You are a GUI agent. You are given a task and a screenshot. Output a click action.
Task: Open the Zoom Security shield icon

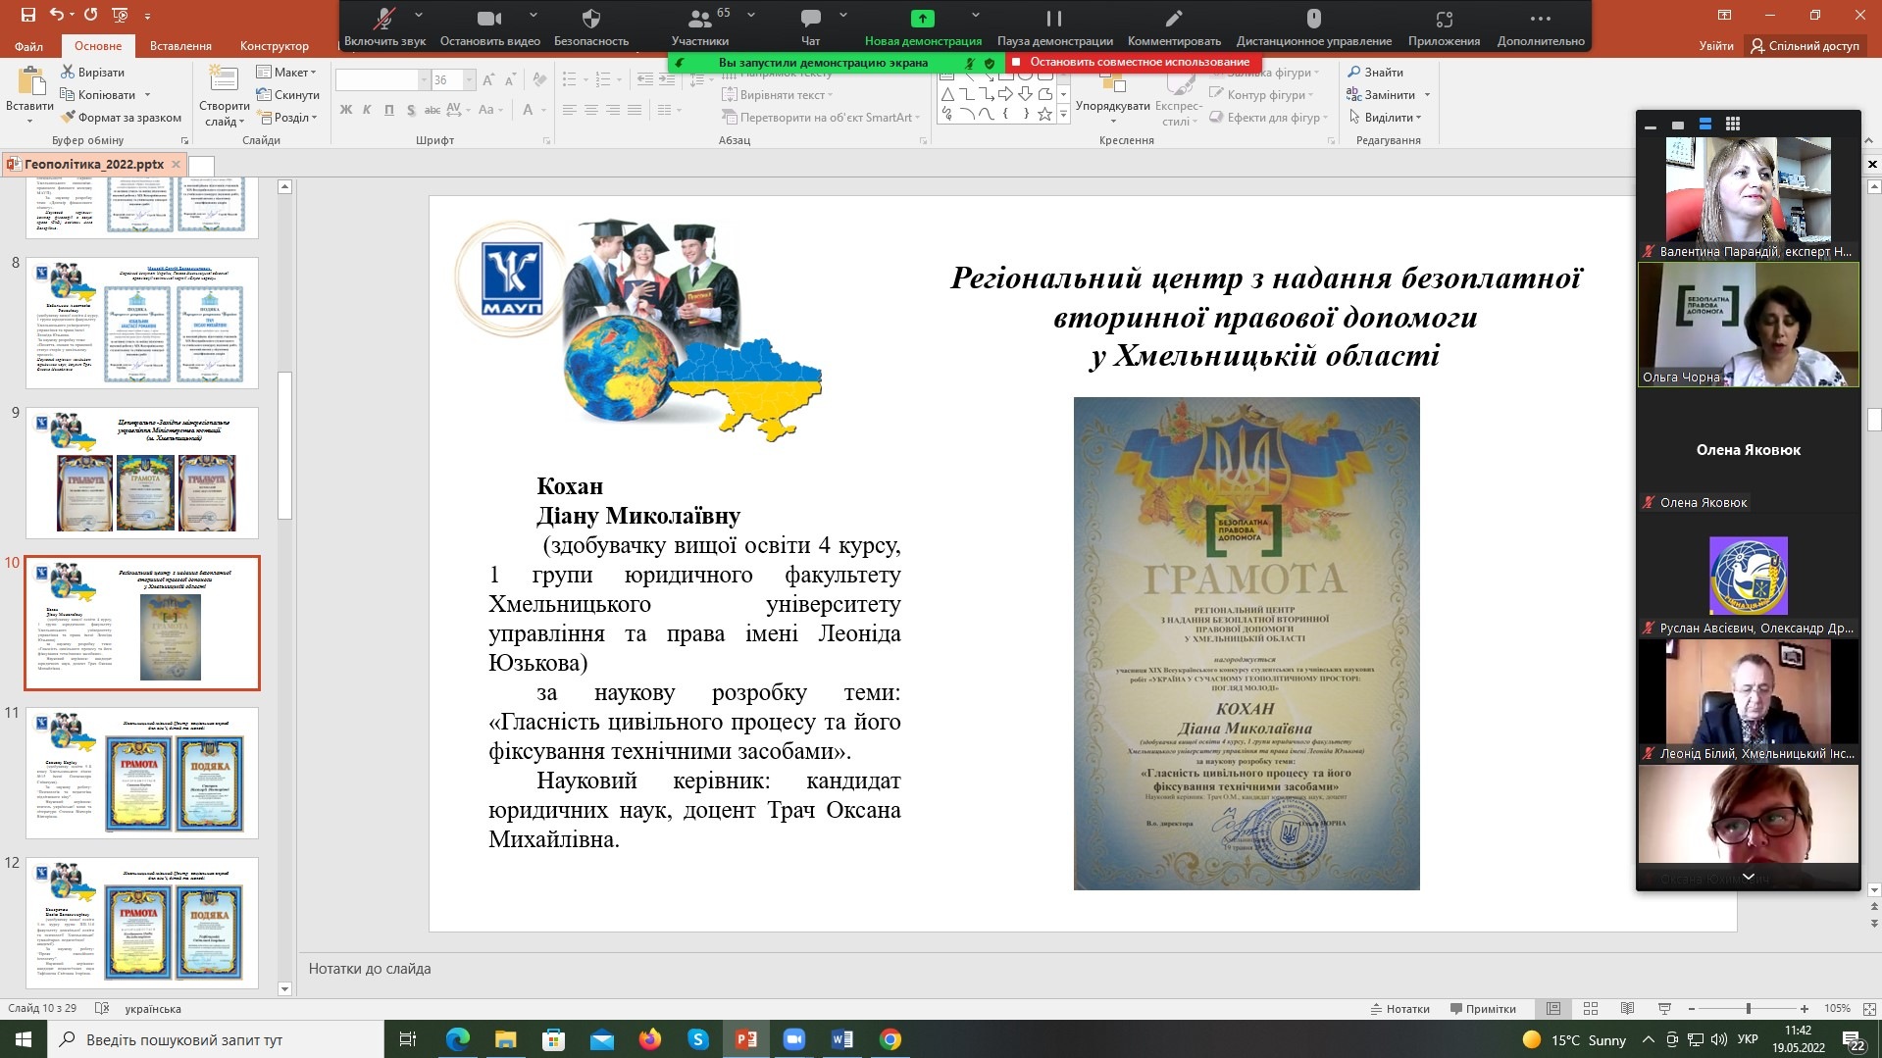click(x=590, y=19)
